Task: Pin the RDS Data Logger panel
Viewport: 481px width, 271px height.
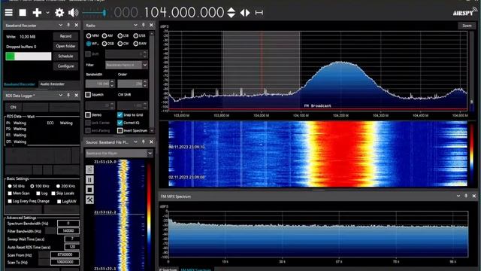Action: 68,96
